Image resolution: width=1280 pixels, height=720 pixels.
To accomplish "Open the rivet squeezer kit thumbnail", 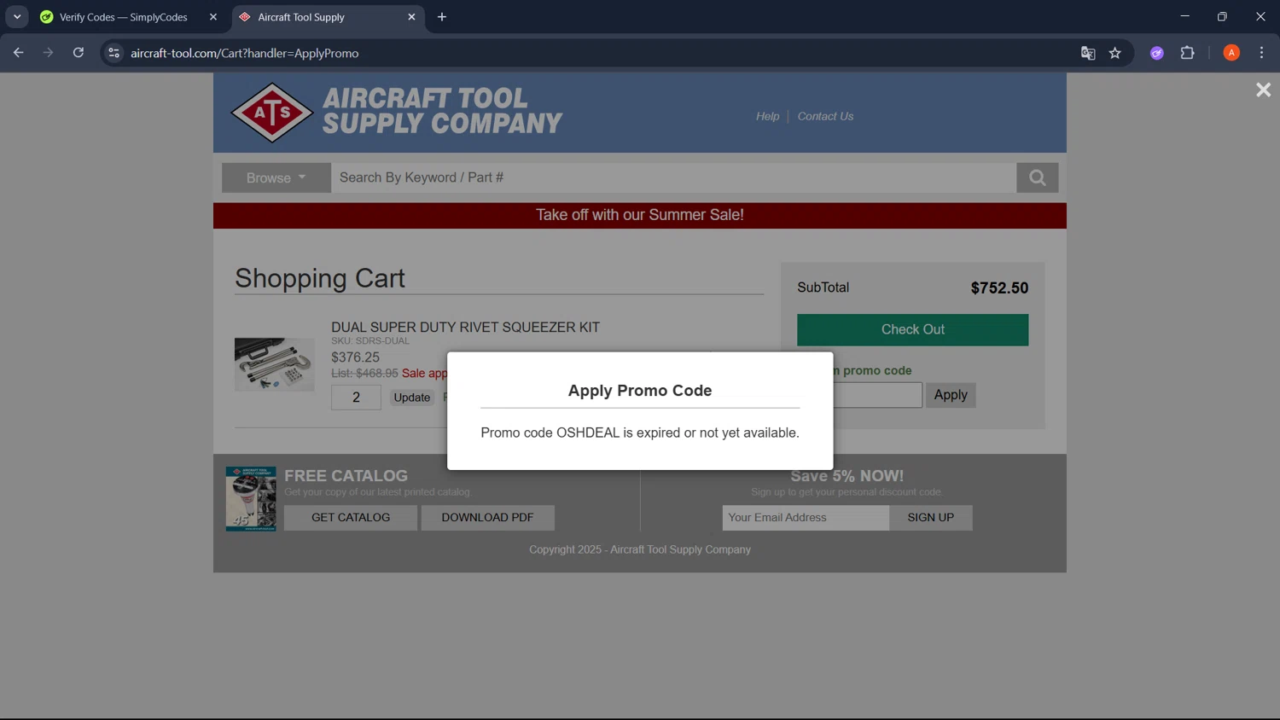I will (274, 364).
